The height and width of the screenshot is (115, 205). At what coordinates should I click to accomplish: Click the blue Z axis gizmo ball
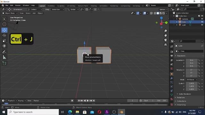point(161,18)
